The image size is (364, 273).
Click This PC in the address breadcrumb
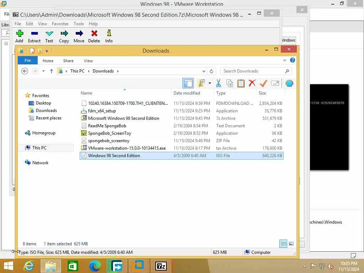click(77, 71)
